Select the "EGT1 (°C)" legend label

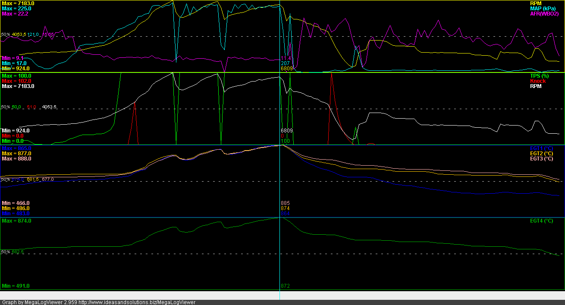(541, 148)
